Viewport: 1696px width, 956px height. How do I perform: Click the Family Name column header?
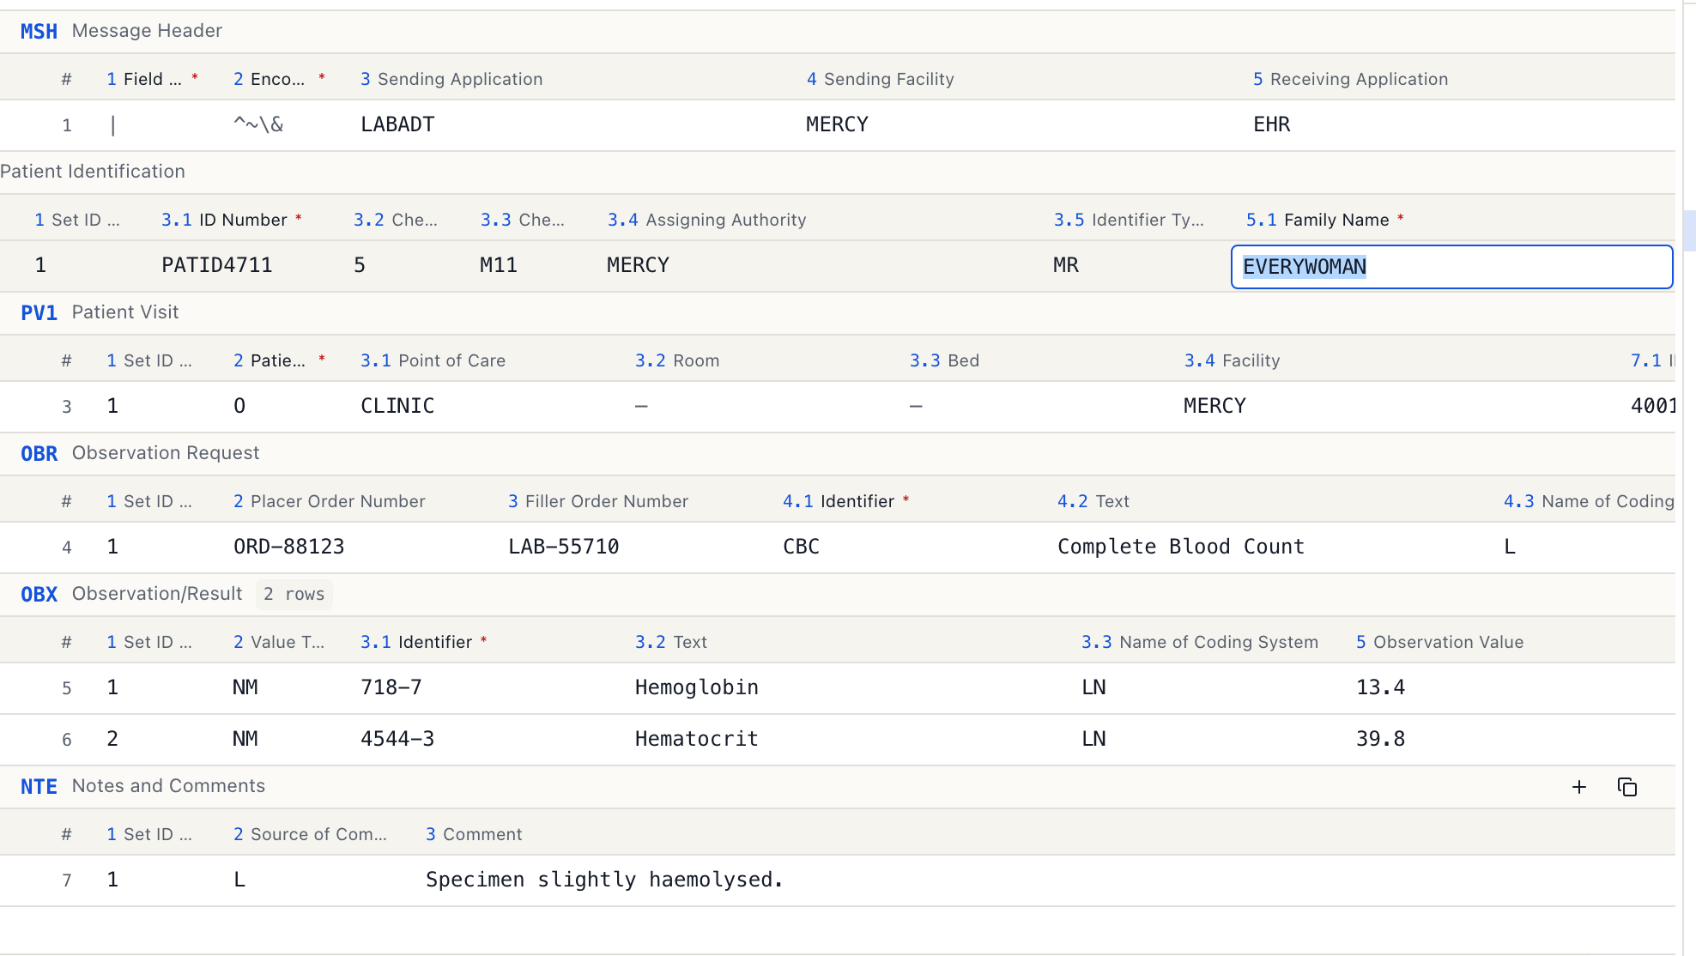click(x=1324, y=220)
